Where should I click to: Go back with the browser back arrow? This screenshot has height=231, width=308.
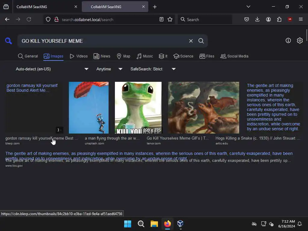click(7, 19)
